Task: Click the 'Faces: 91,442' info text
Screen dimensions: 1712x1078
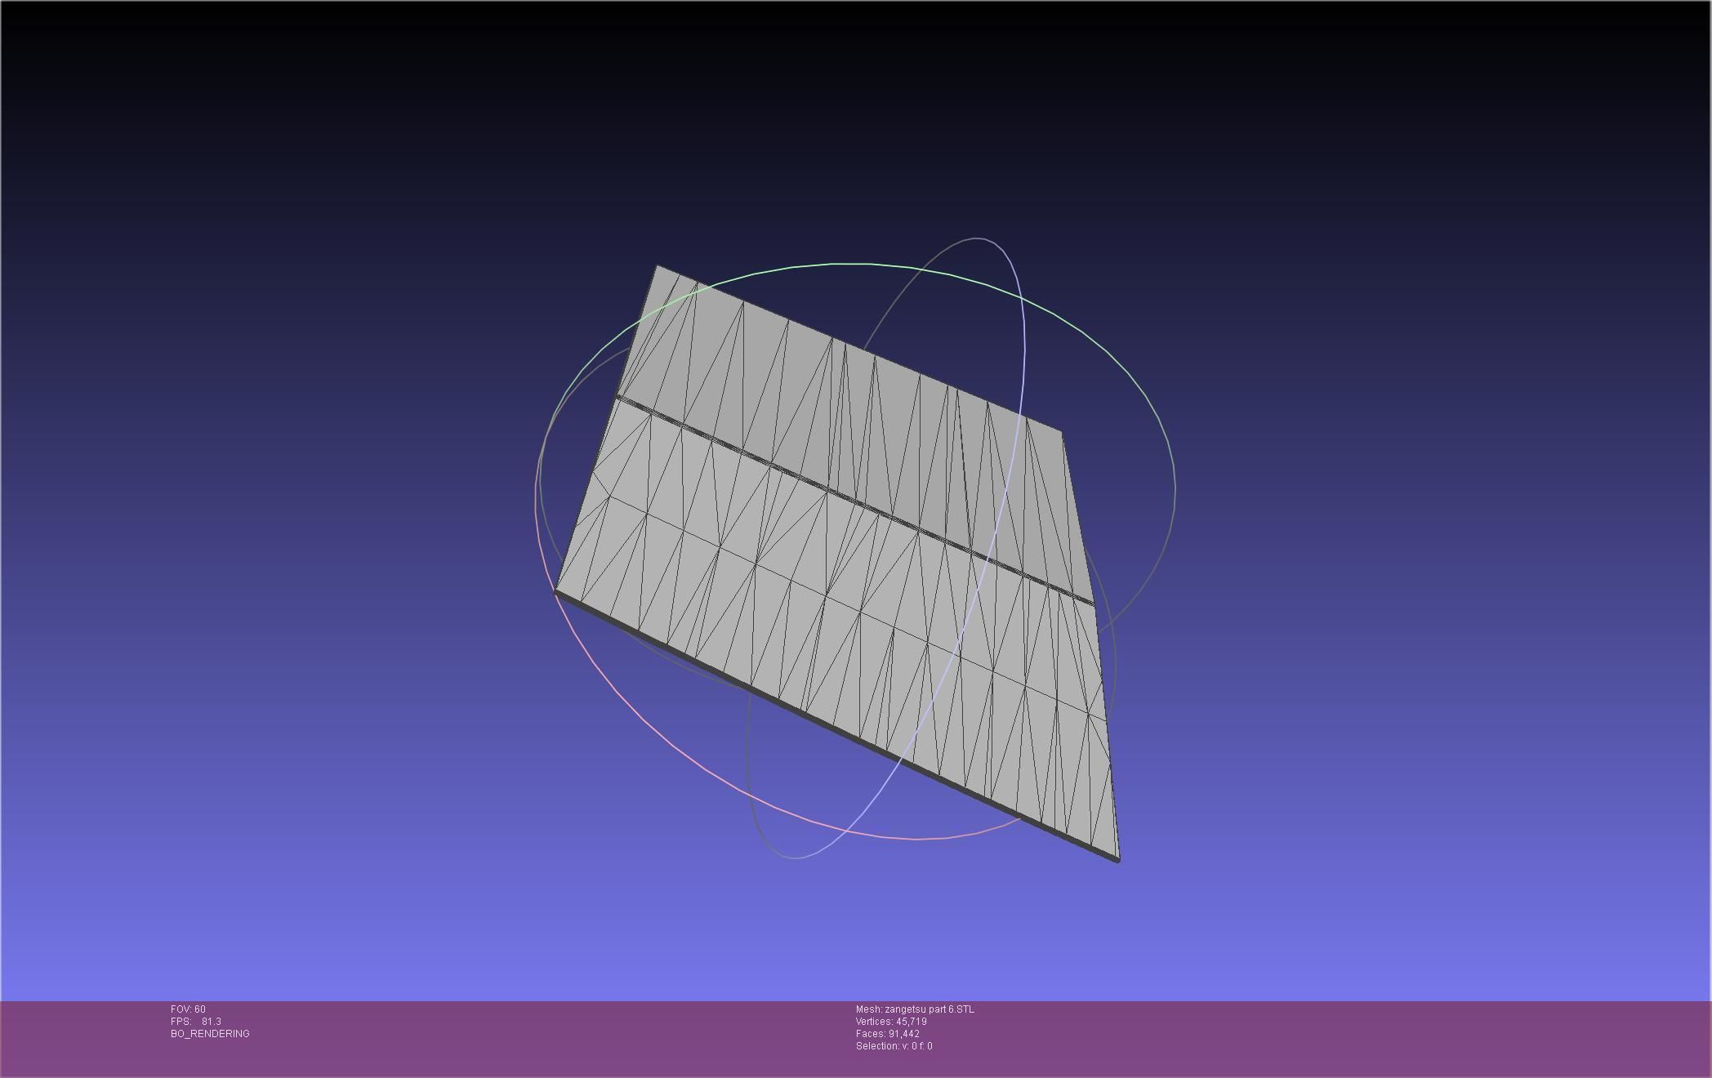Action: tap(887, 1034)
